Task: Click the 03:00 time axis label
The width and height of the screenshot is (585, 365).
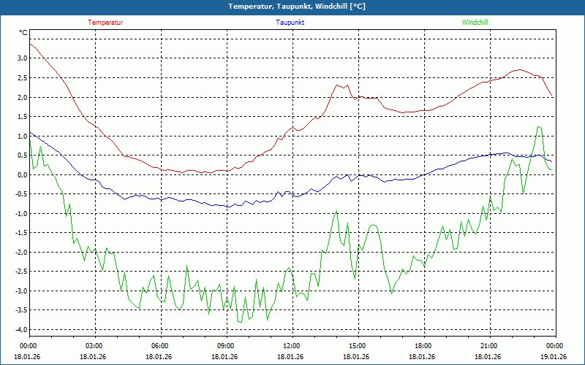Action: point(94,346)
